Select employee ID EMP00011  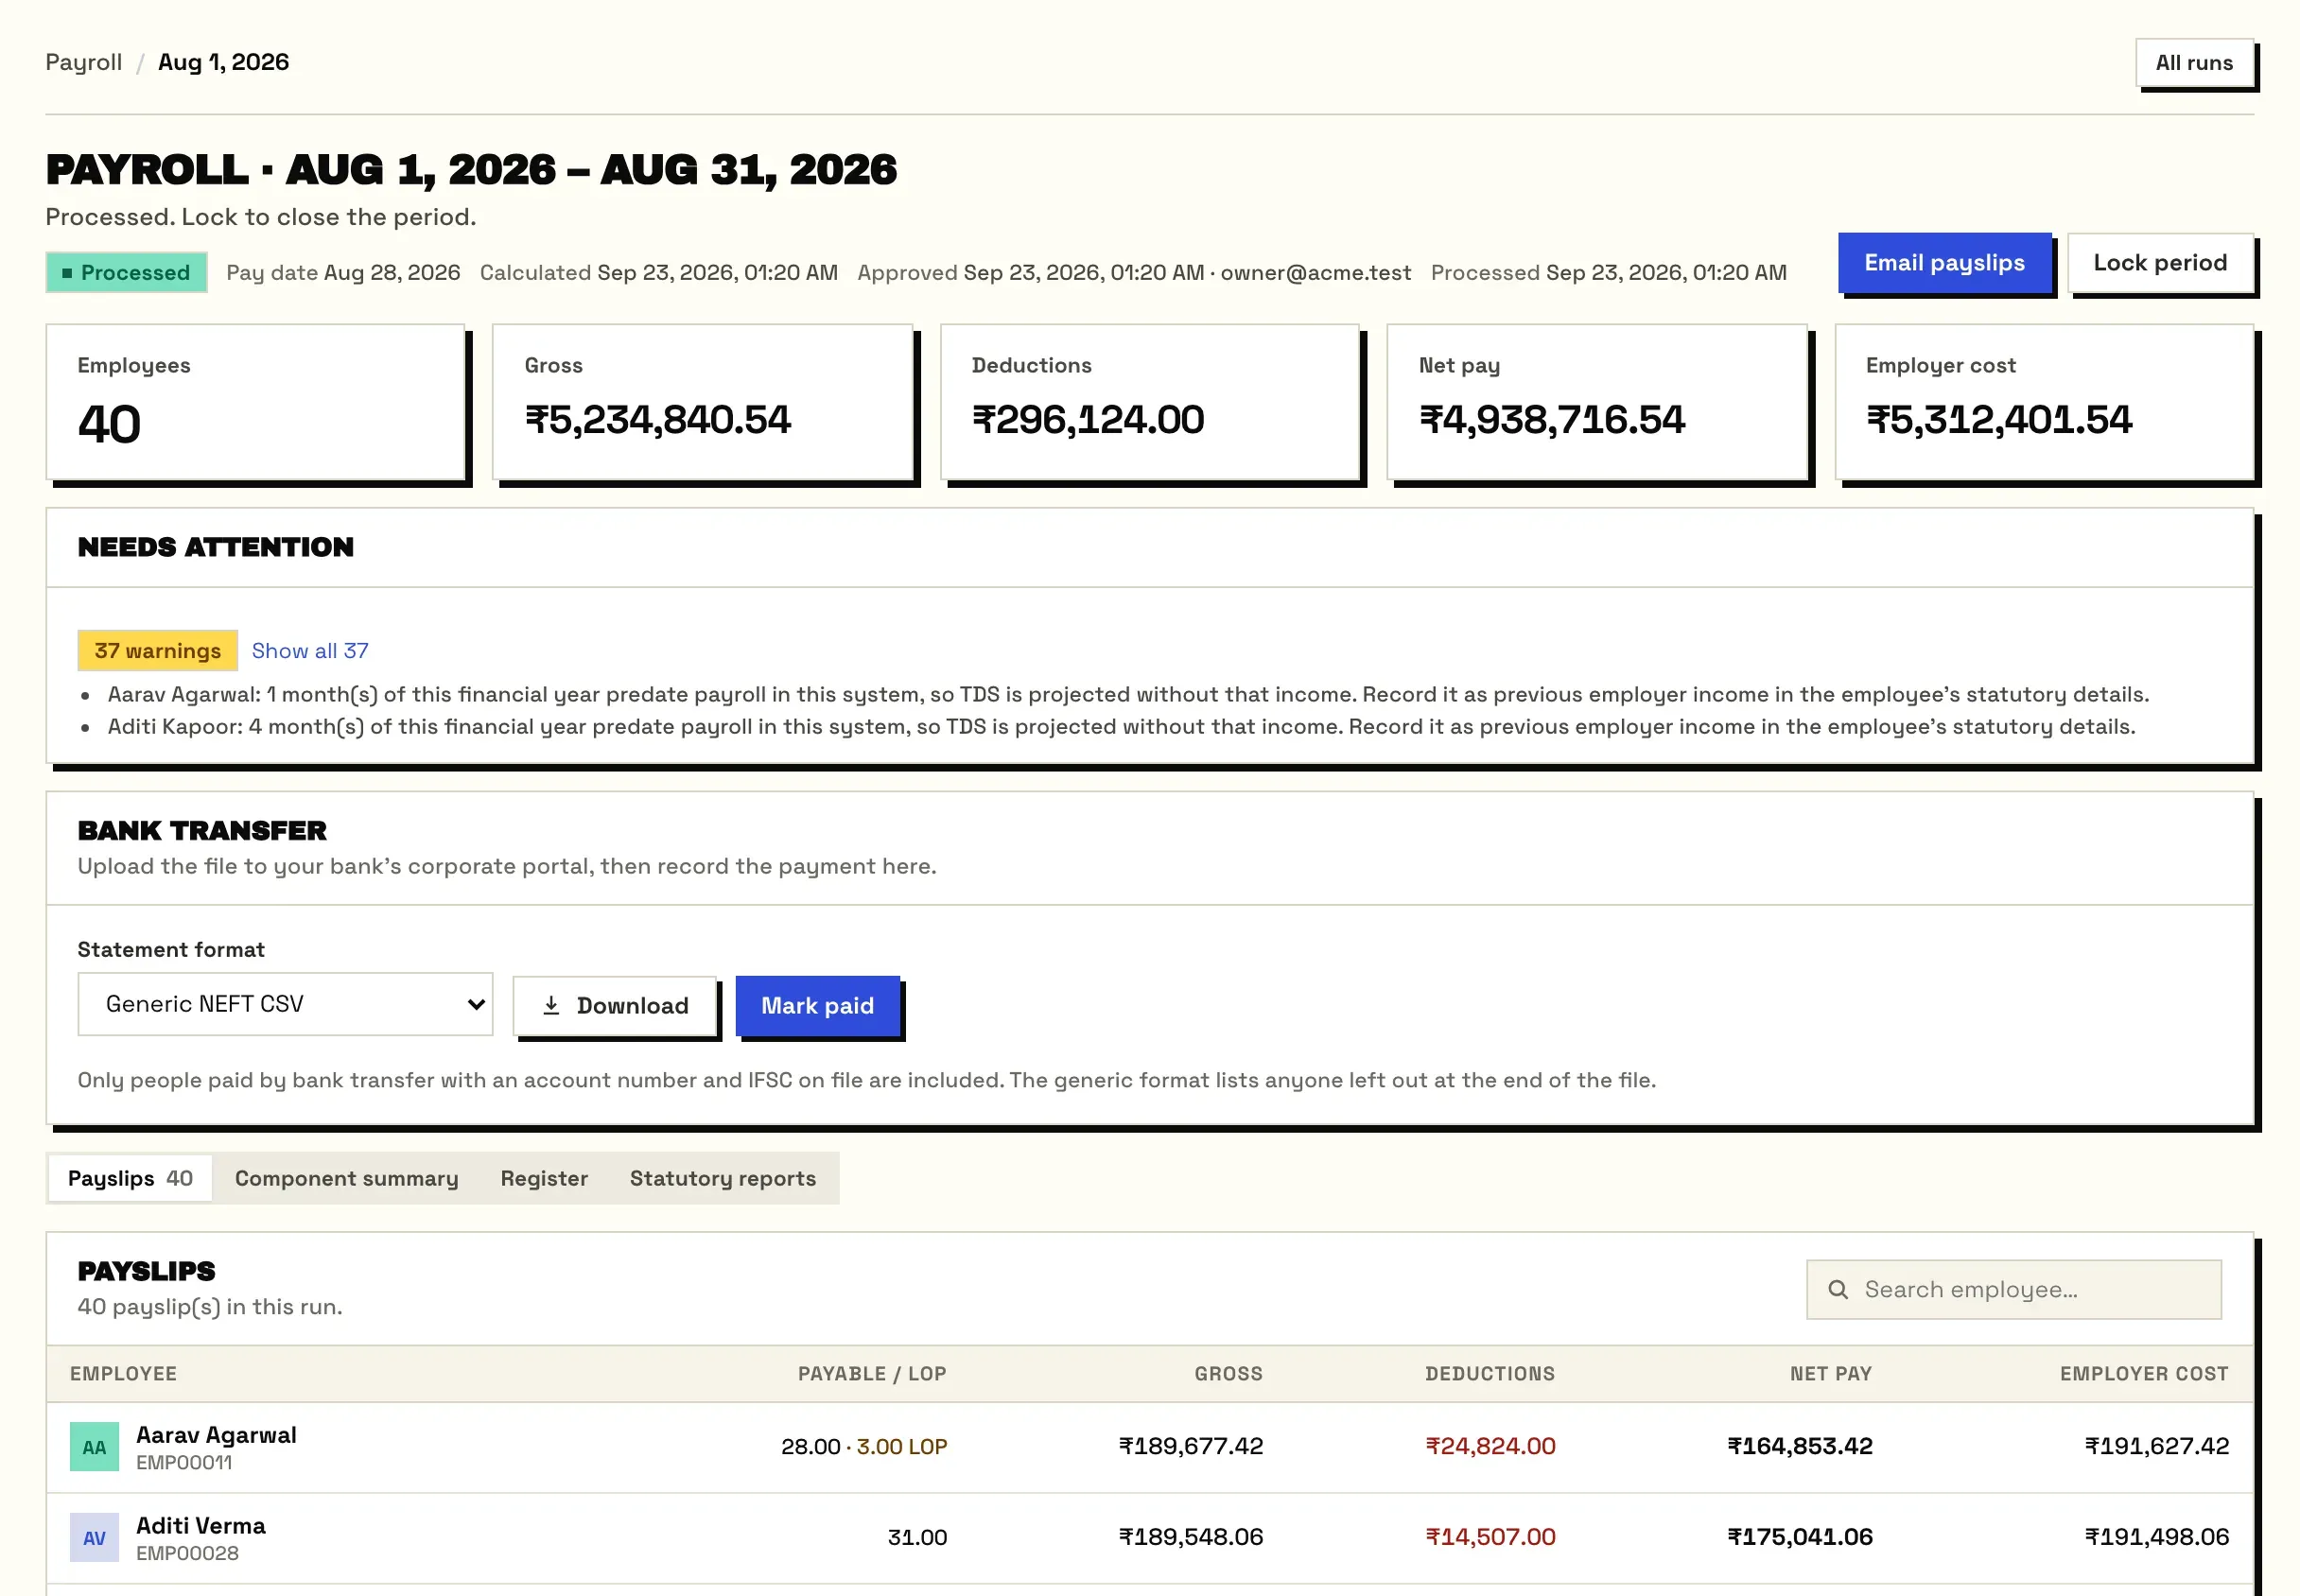point(184,1463)
